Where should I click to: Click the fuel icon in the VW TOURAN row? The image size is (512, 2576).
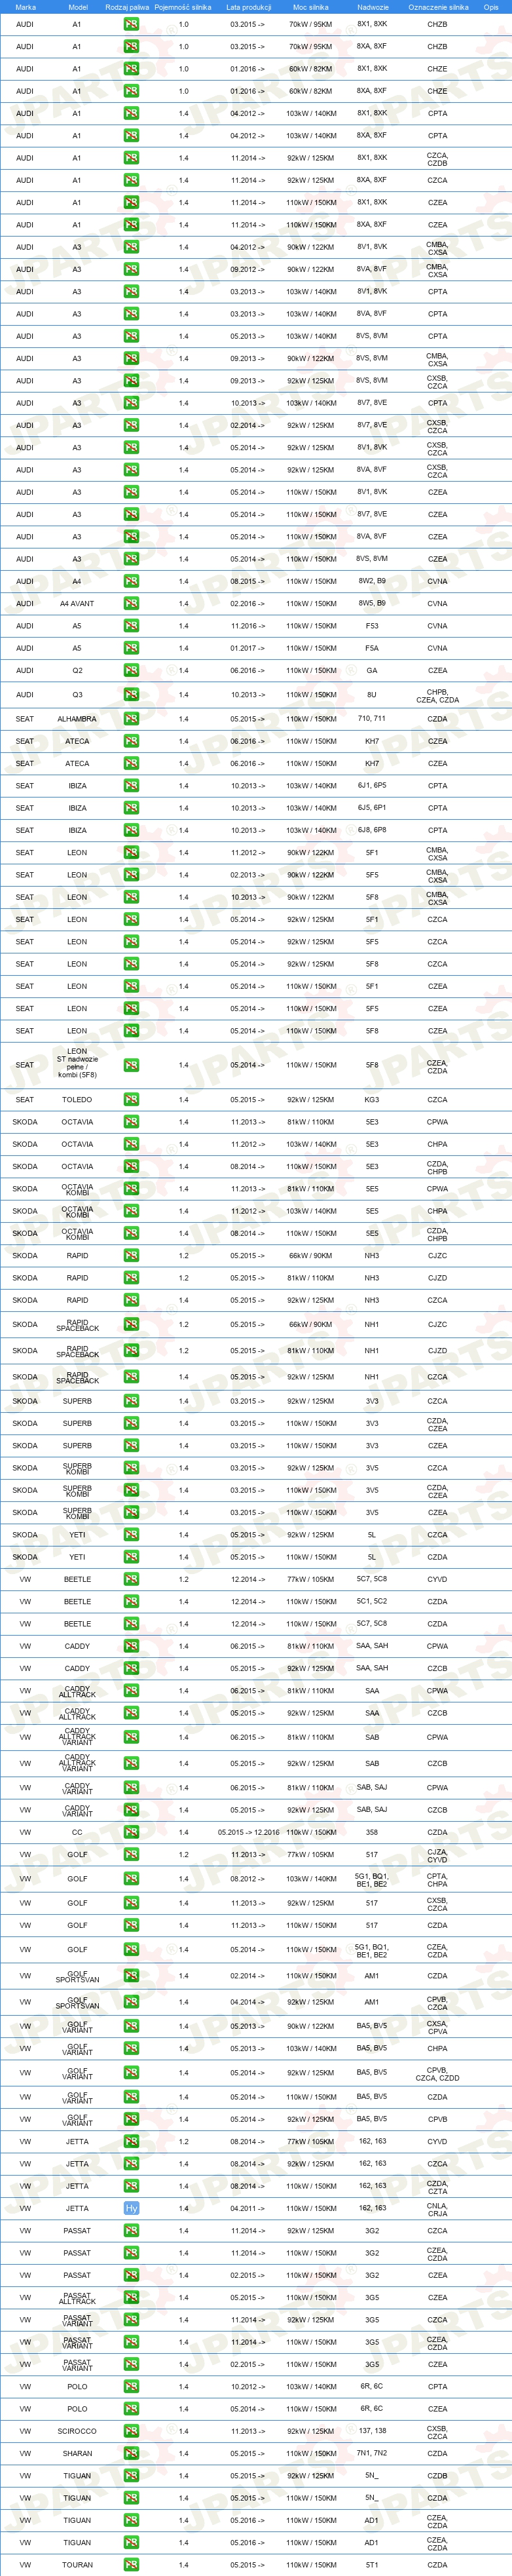pyautogui.click(x=131, y=2565)
